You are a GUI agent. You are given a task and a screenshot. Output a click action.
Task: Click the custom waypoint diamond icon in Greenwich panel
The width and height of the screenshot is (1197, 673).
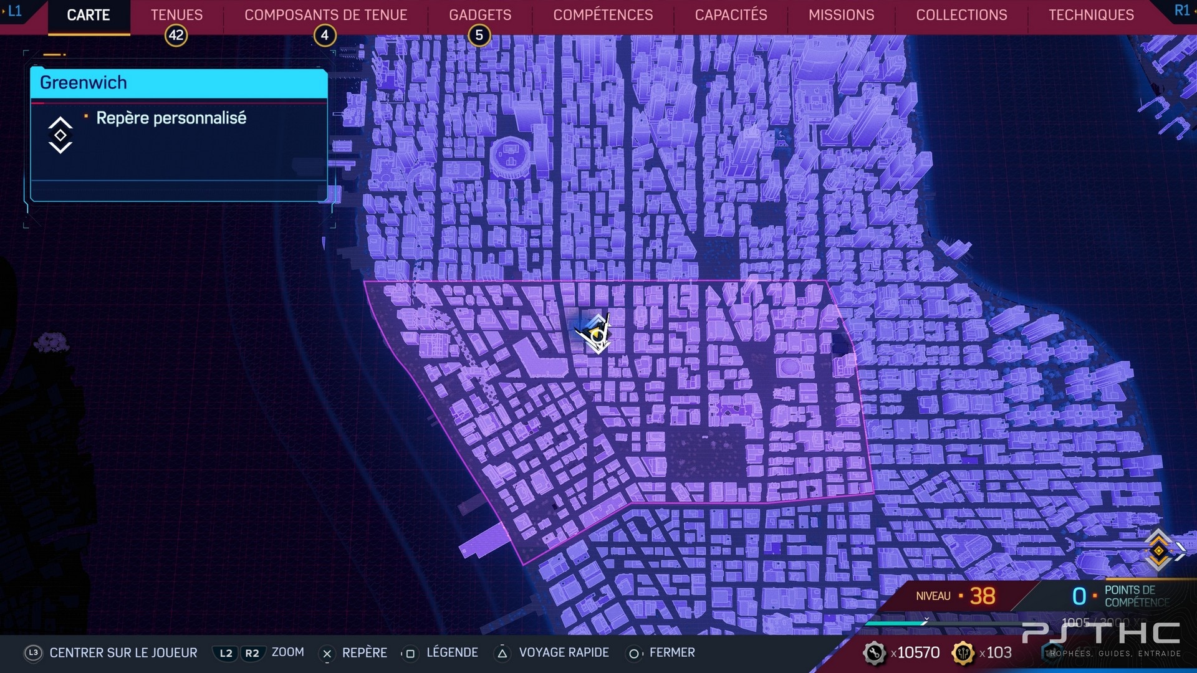pos(60,135)
